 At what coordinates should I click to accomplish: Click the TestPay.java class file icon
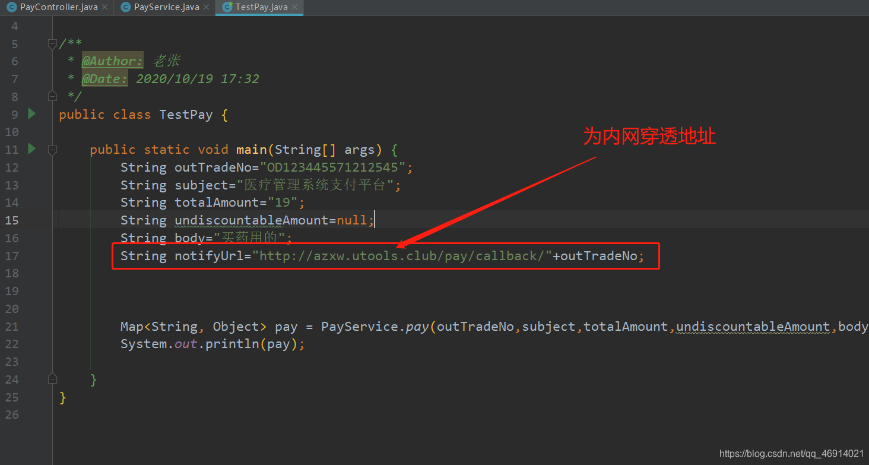(227, 7)
